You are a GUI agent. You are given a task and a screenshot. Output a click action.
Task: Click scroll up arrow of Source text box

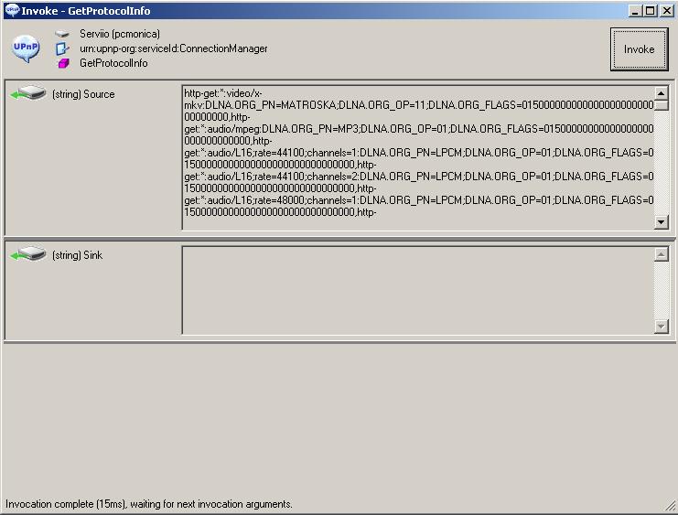click(662, 93)
